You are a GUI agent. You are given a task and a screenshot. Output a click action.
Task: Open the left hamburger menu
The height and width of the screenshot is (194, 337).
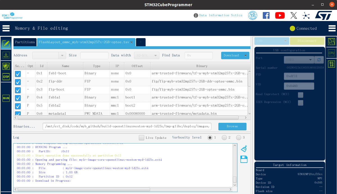[x=6, y=28]
